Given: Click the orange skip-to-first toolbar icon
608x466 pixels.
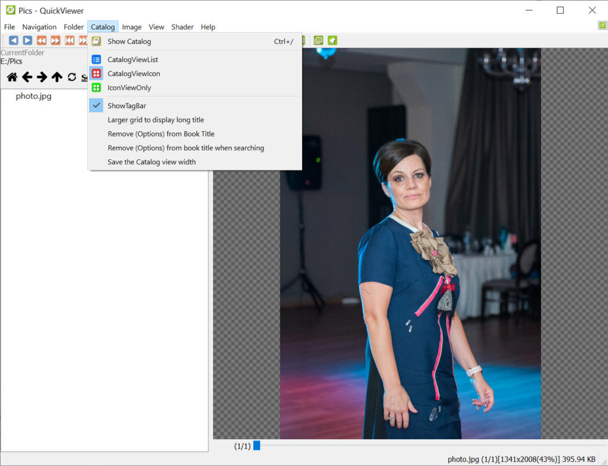Looking at the screenshot, I should 69,40.
